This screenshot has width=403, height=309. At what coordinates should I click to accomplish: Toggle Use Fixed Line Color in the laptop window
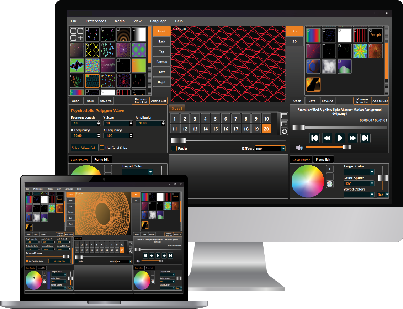pos(27,261)
